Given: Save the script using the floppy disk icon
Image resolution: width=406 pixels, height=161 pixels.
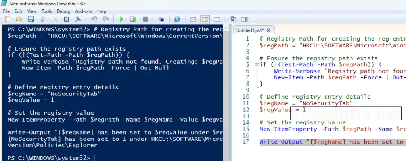Looking at the screenshot, I should 31,19.
